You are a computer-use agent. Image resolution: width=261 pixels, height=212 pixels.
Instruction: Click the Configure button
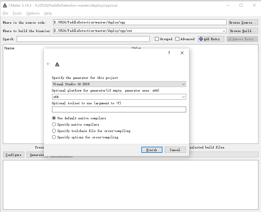click(x=14, y=155)
